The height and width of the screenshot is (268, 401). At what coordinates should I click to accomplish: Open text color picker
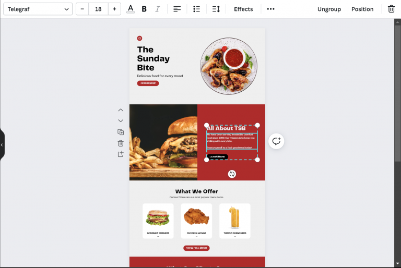(x=131, y=9)
